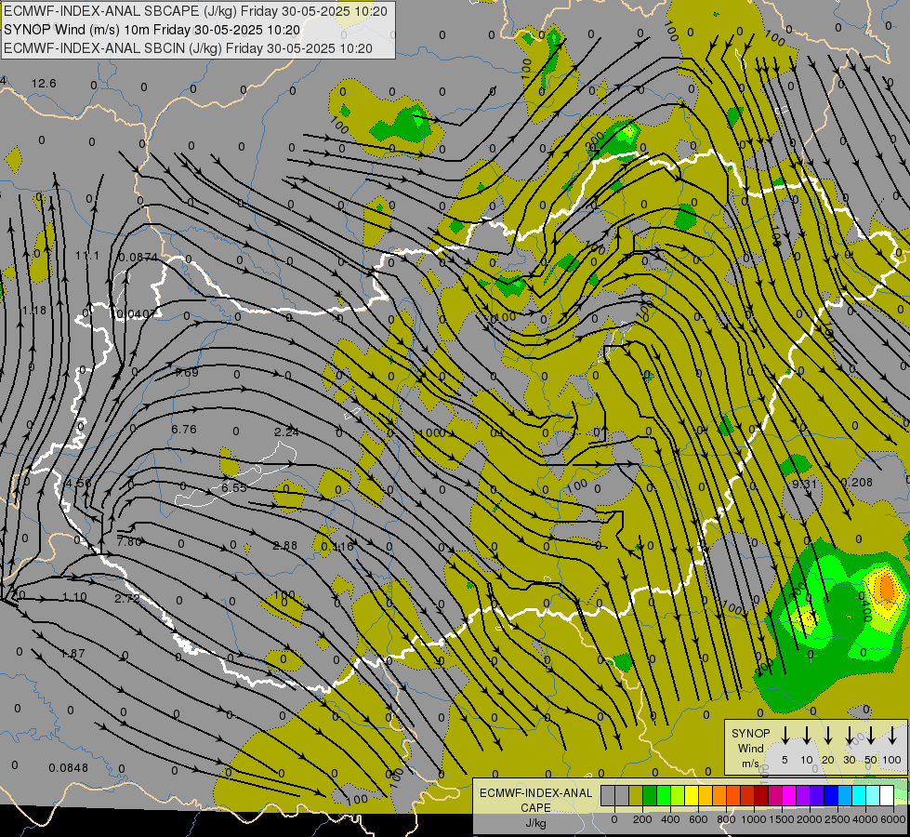Click the 5 m/s wind arrow in legend

pos(785,736)
